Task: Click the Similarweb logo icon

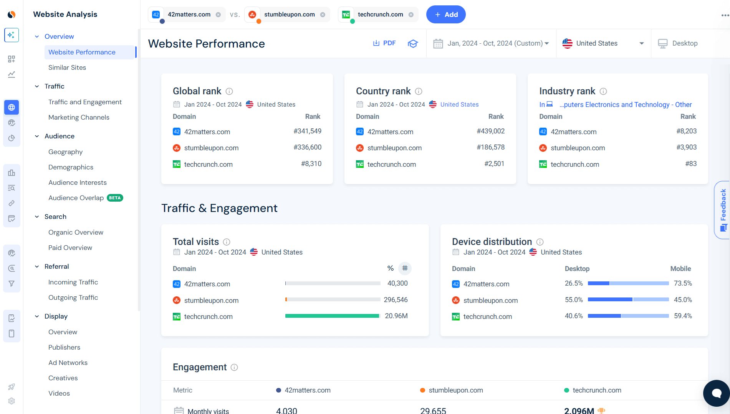Action: (x=12, y=15)
